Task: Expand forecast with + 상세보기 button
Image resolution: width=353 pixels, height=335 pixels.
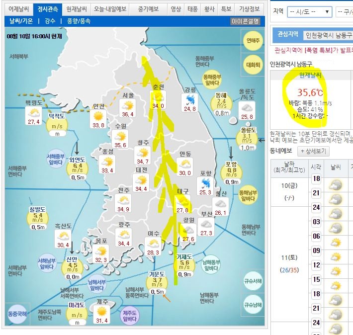Action: 313,151
